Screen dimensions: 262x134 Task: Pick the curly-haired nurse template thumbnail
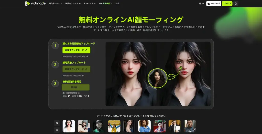145,126
